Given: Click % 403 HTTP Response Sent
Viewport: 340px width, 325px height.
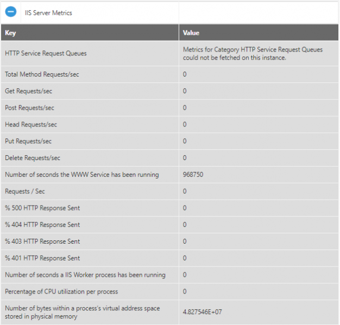Looking at the screenshot, I should [x=42, y=241].
